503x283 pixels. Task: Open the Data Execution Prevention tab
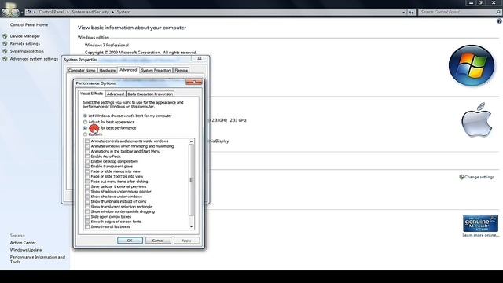click(150, 94)
